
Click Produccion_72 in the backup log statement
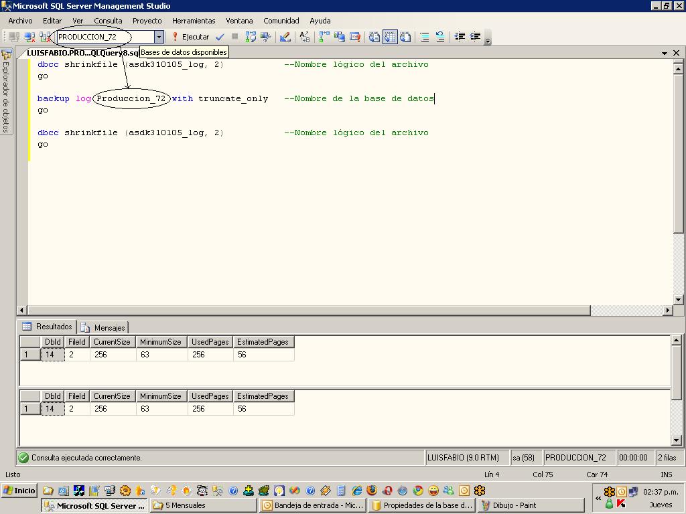[131, 98]
